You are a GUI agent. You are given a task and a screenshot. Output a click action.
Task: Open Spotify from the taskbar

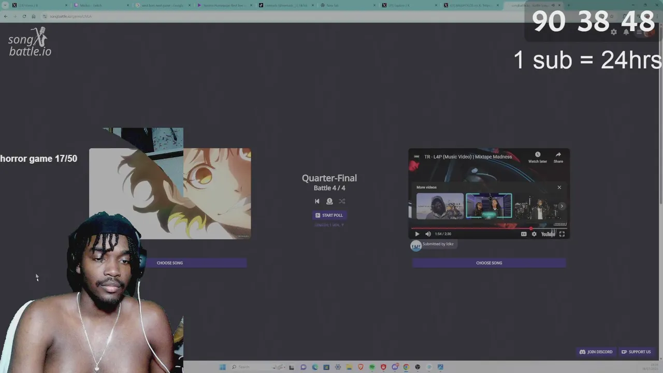pos(372,367)
